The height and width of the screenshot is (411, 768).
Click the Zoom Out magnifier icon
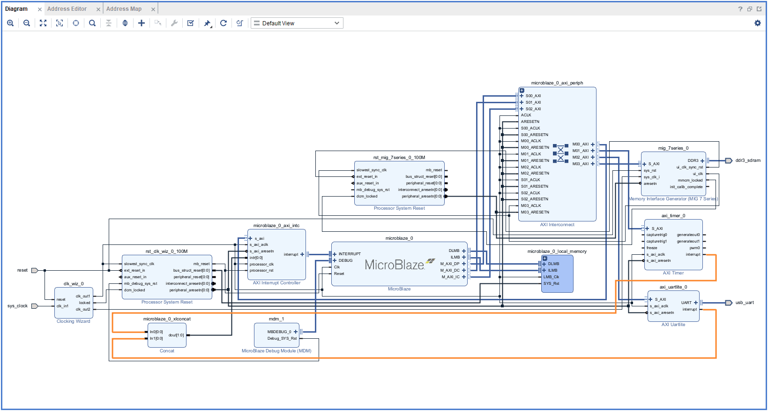tap(27, 23)
